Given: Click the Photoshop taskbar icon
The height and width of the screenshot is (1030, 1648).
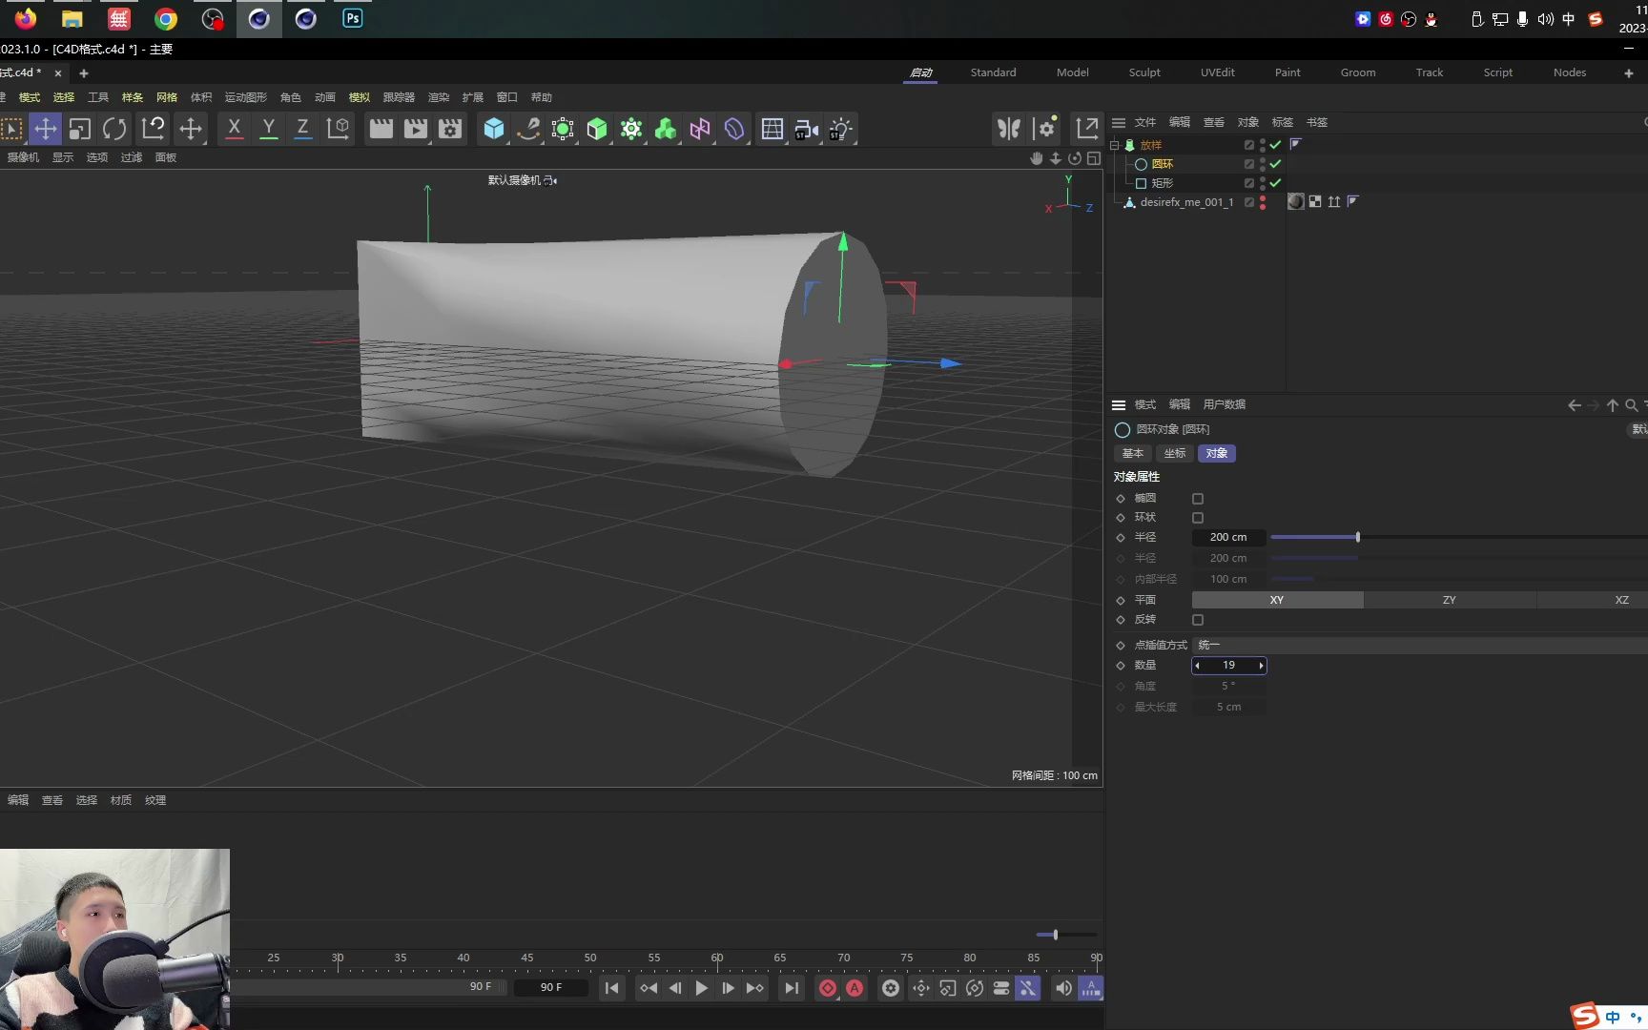Looking at the screenshot, I should tap(352, 18).
